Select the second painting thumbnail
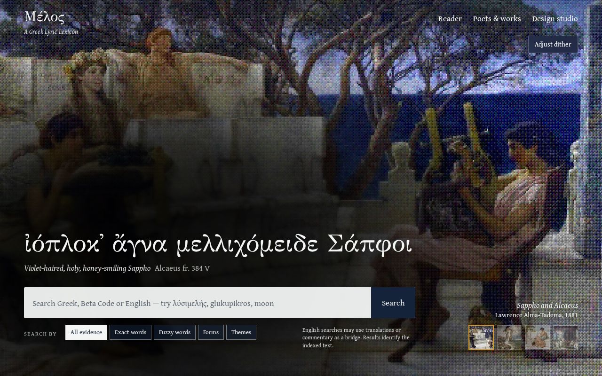 509,337
